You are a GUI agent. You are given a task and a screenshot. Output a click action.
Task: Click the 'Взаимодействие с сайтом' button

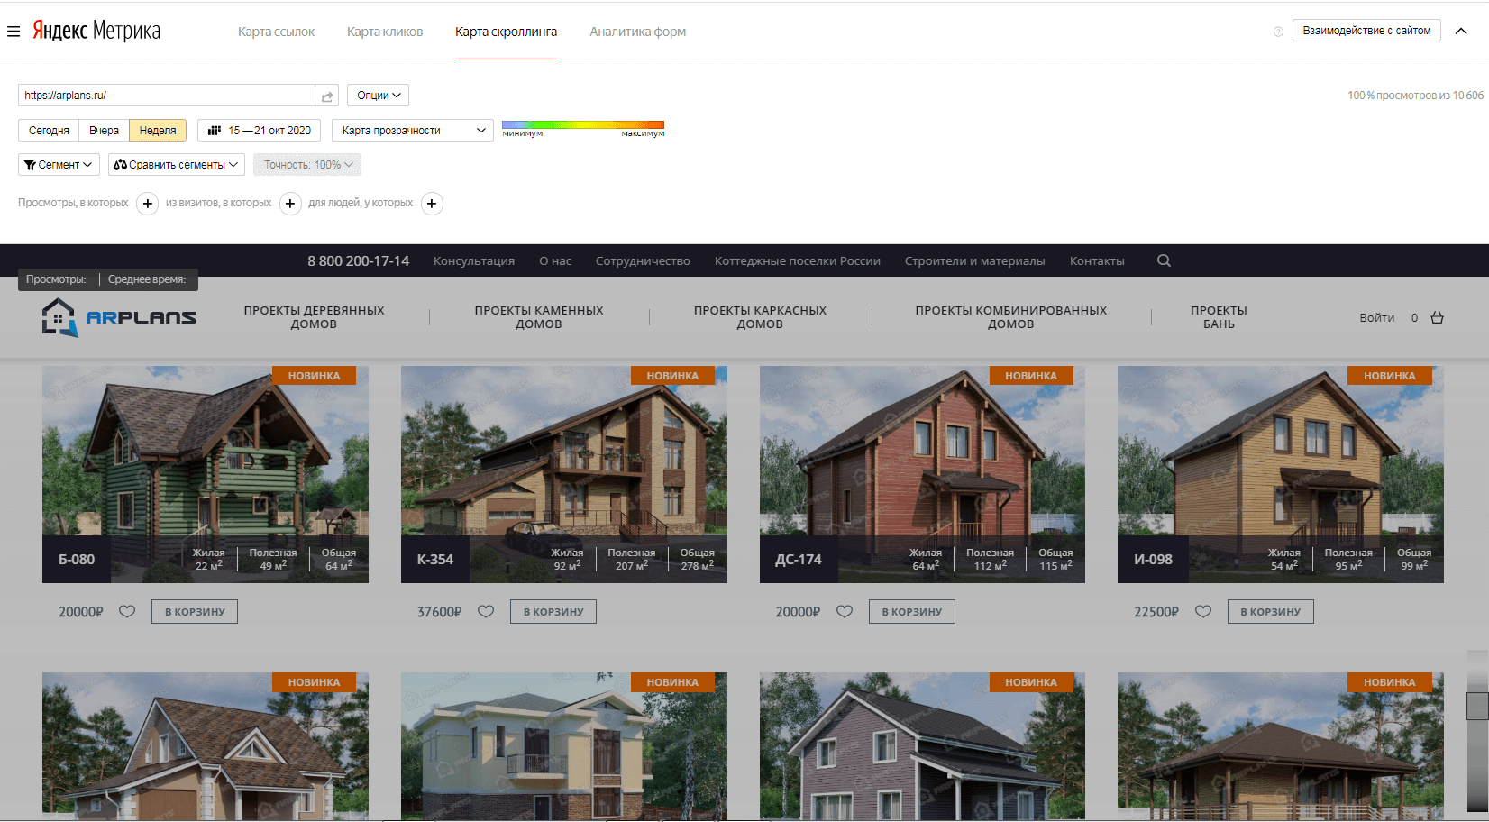click(x=1366, y=31)
